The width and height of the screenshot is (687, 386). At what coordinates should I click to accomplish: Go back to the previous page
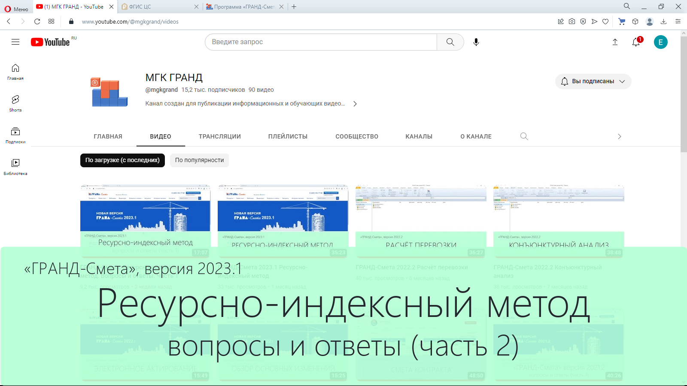[x=9, y=21]
